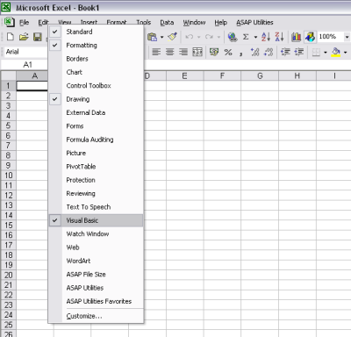Click the AutoSum sigma icon
Image resolution: width=351 pixels, height=337 pixels.
point(246,37)
